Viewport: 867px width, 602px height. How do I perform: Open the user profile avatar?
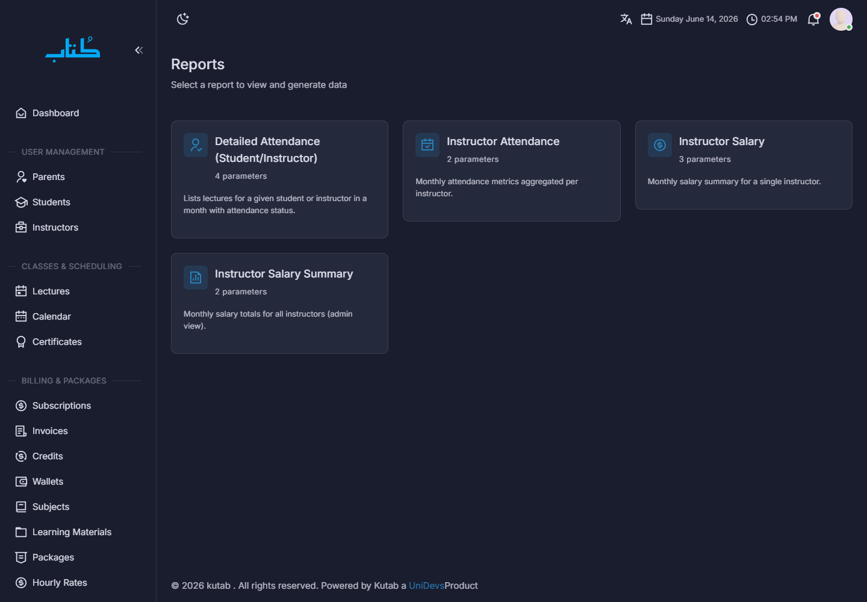click(x=841, y=19)
